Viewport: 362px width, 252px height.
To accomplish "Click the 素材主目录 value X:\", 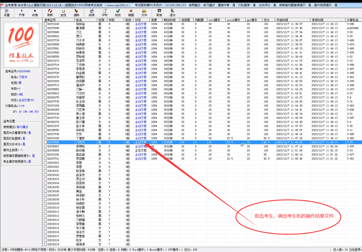I will coord(22,150).
